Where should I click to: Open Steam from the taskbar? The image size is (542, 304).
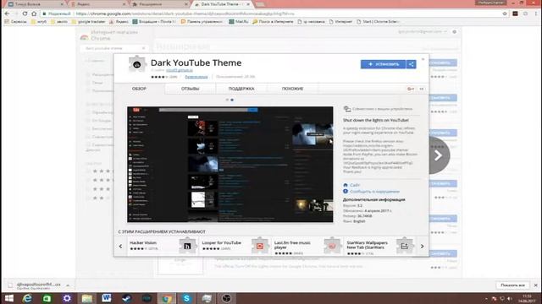click(126, 298)
